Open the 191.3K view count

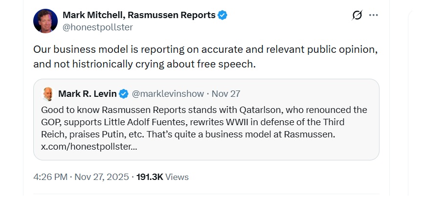150,177
